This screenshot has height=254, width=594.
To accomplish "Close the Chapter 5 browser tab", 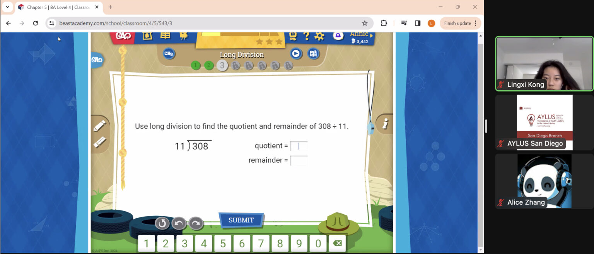I will point(97,7).
